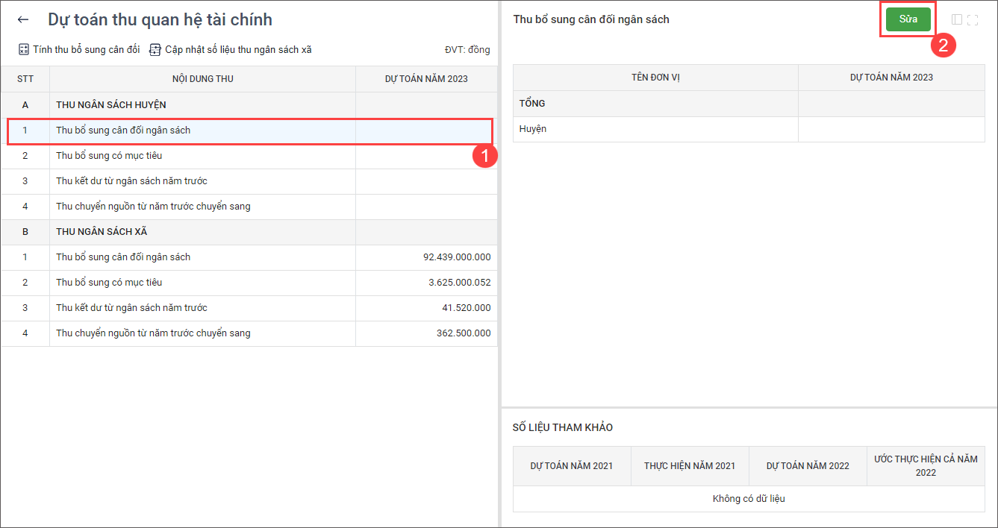Screen dimensions: 998x528
Task: Click the TỔNG row in right table
Action: click(x=532, y=104)
